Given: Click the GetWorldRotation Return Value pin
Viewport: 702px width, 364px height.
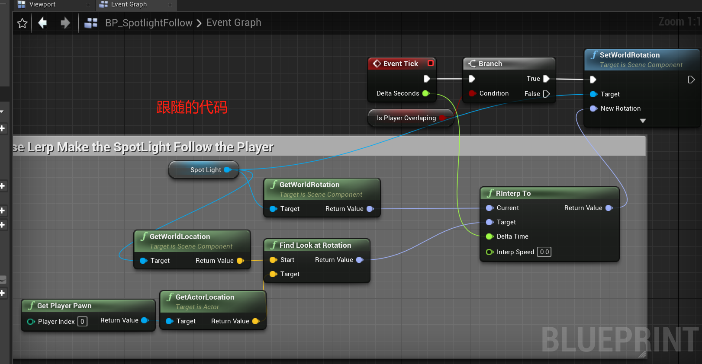Looking at the screenshot, I should point(370,209).
